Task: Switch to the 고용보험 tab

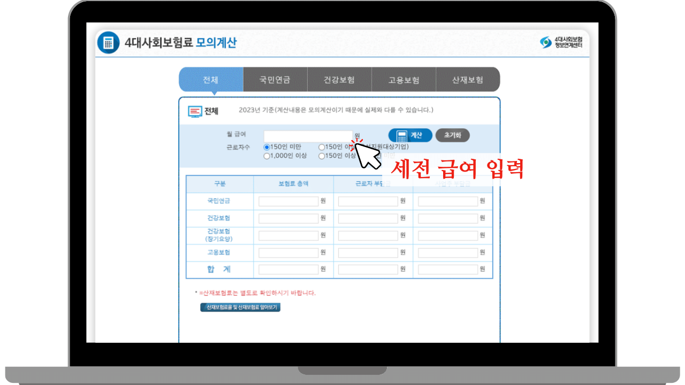Action: click(404, 79)
